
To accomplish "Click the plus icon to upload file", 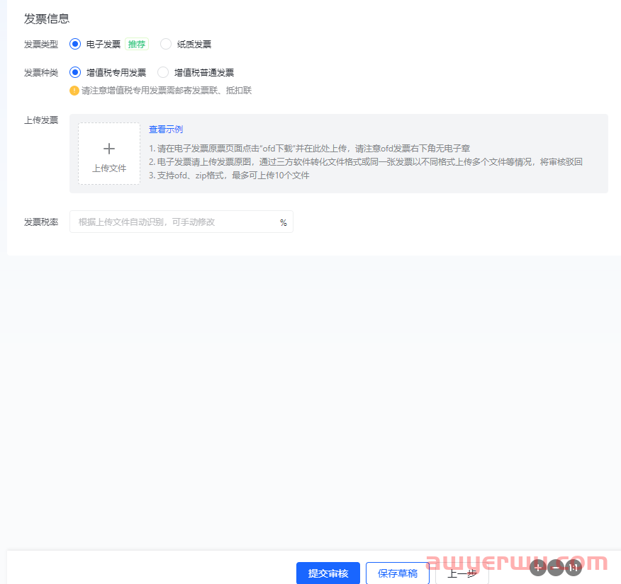I will [x=109, y=149].
